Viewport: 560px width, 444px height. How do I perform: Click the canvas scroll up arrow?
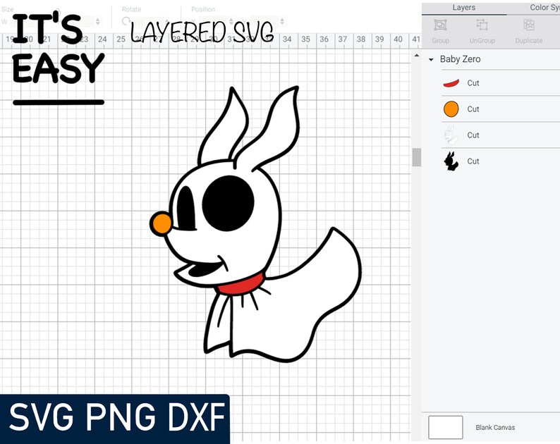coord(416,56)
